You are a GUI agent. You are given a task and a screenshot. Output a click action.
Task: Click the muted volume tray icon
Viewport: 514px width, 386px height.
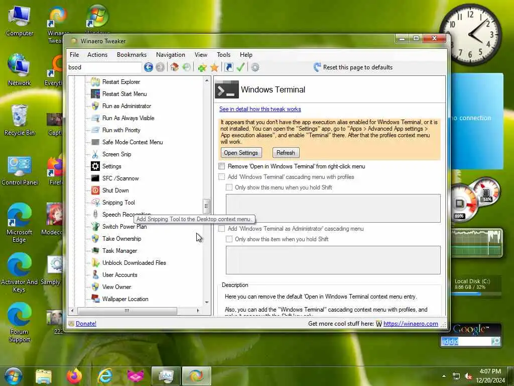tap(468, 376)
